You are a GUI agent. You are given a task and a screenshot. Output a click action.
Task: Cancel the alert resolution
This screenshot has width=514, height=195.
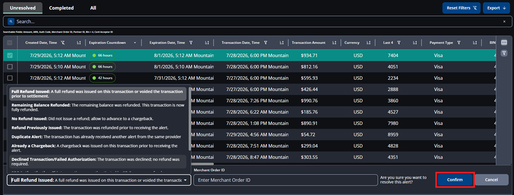[492, 180]
